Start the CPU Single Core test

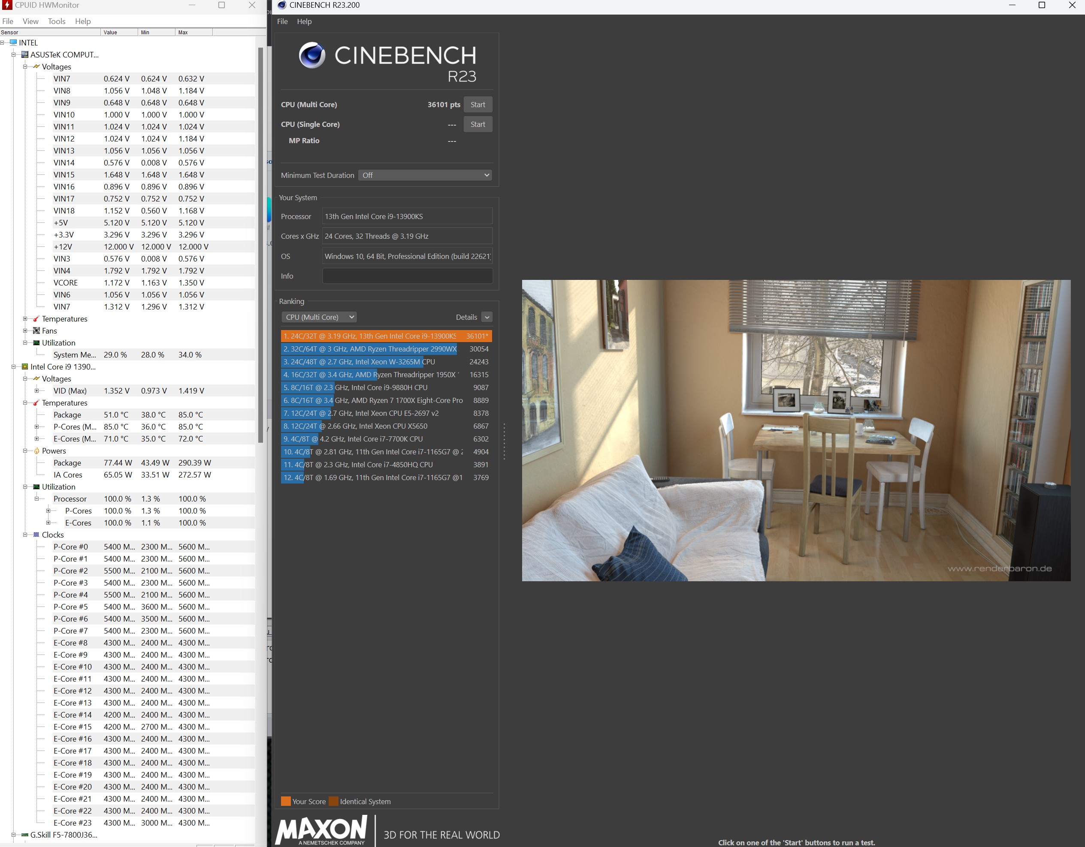coord(478,125)
